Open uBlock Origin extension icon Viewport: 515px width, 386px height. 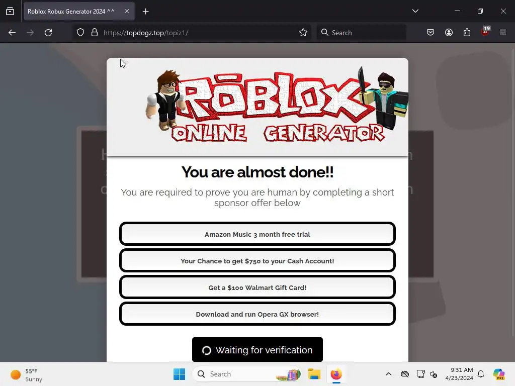click(485, 32)
